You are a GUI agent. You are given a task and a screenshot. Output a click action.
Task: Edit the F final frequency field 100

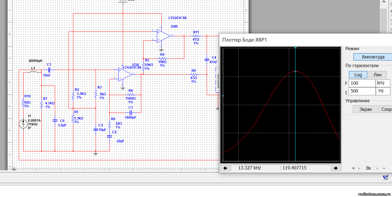click(x=362, y=83)
